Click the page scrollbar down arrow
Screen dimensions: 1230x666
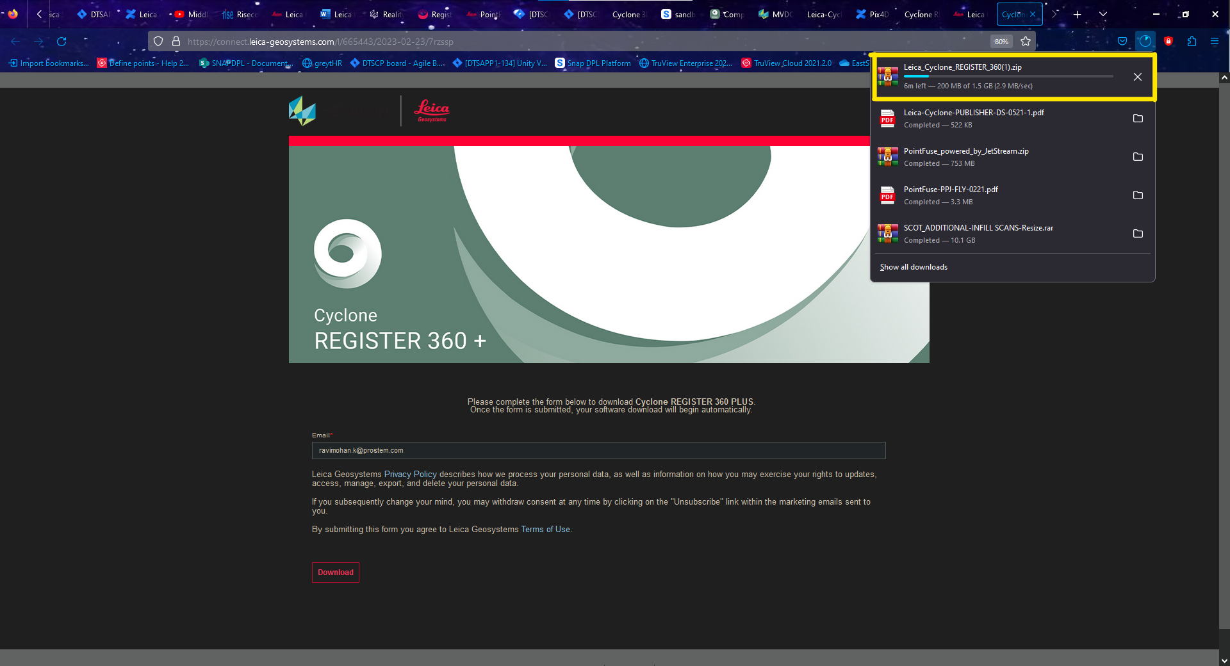point(1224,660)
